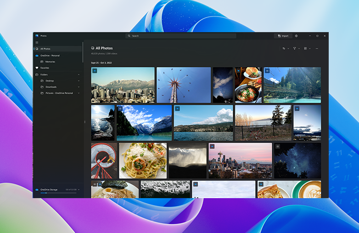This screenshot has width=359, height=233.
Task: Expand the Desktop folder chevron
Action: (x=79, y=81)
